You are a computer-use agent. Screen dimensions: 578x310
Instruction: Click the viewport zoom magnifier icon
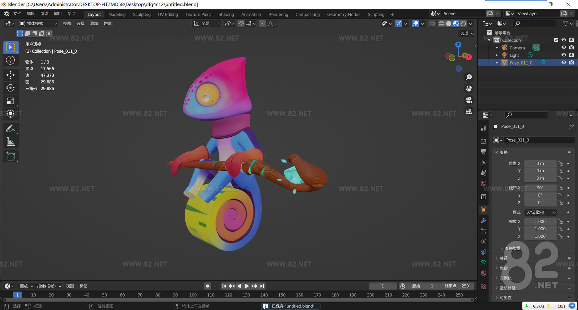[x=469, y=77]
